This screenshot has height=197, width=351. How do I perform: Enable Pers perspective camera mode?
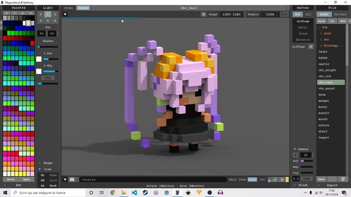pos(233,179)
